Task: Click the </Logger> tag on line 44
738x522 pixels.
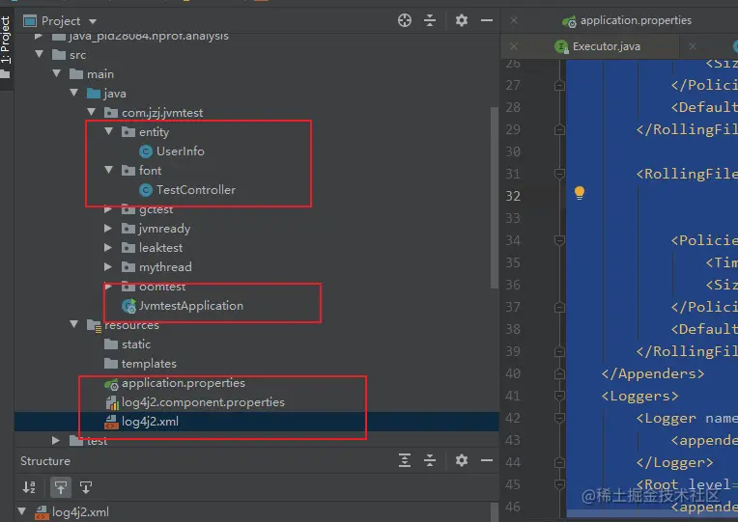Action: (674, 462)
